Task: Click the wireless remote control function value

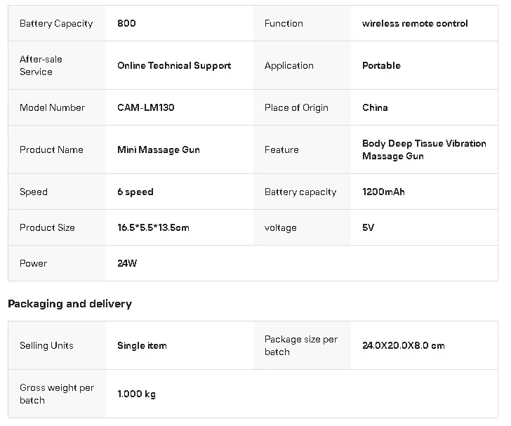Action: [x=415, y=23]
